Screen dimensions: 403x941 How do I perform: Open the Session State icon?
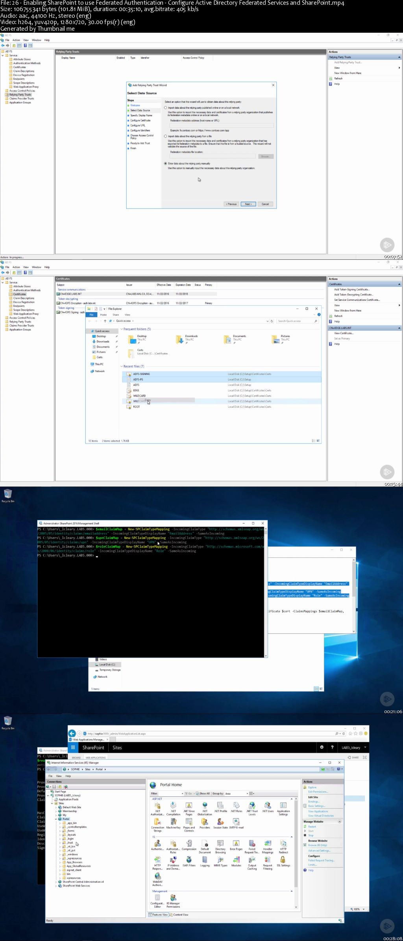220,824
